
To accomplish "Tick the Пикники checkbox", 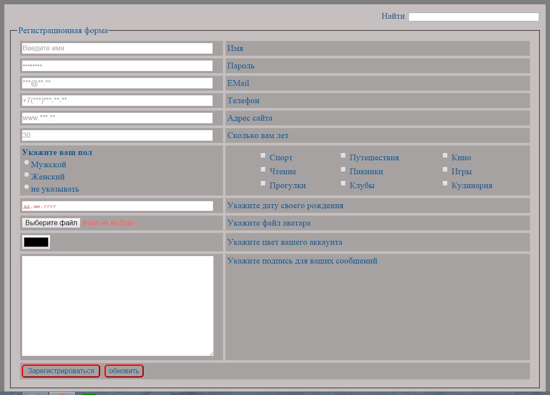I will click(x=343, y=169).
